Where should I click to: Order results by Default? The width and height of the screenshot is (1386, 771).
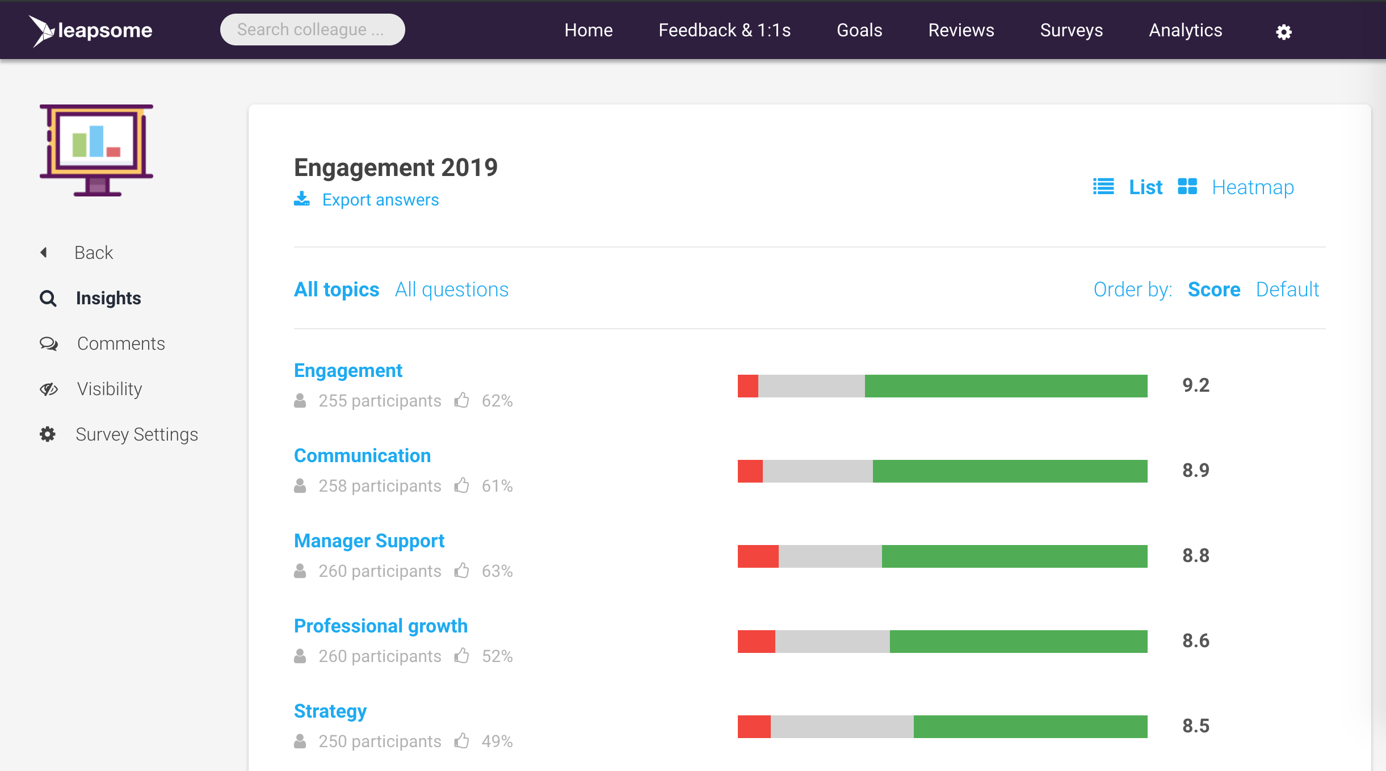click(x=1287, y=290)
